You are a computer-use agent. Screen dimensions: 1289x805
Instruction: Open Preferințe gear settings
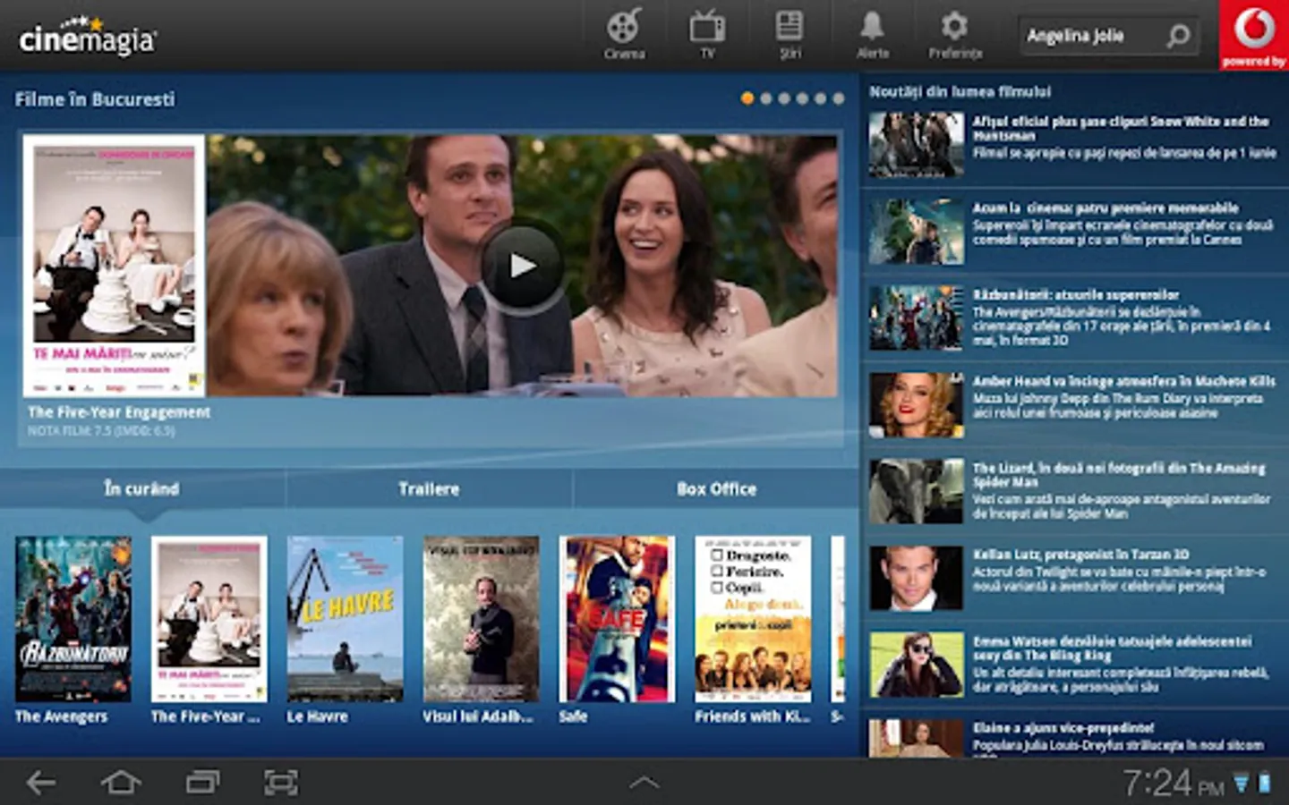point(955,34)
